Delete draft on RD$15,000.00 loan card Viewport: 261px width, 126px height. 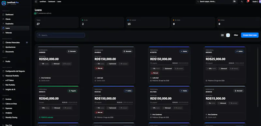[x=211, y=117]
